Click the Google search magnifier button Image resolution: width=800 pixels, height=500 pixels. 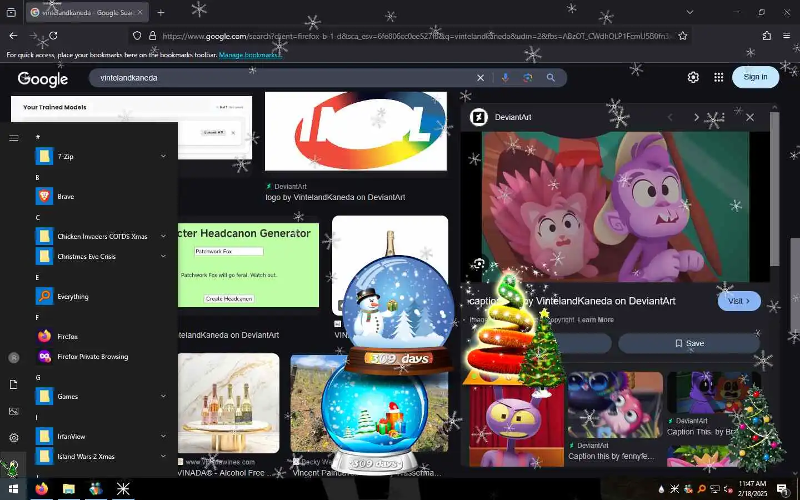[x=551, y=78]
